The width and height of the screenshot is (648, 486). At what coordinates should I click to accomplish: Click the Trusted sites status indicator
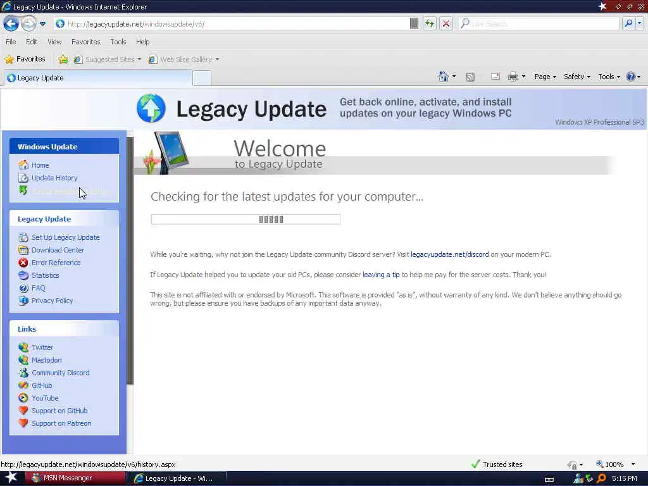click(x=496, y=464)
